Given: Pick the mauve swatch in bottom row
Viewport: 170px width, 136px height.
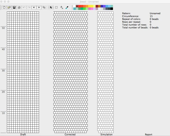Looking at the screenshot, I should [x=97, y=8].
